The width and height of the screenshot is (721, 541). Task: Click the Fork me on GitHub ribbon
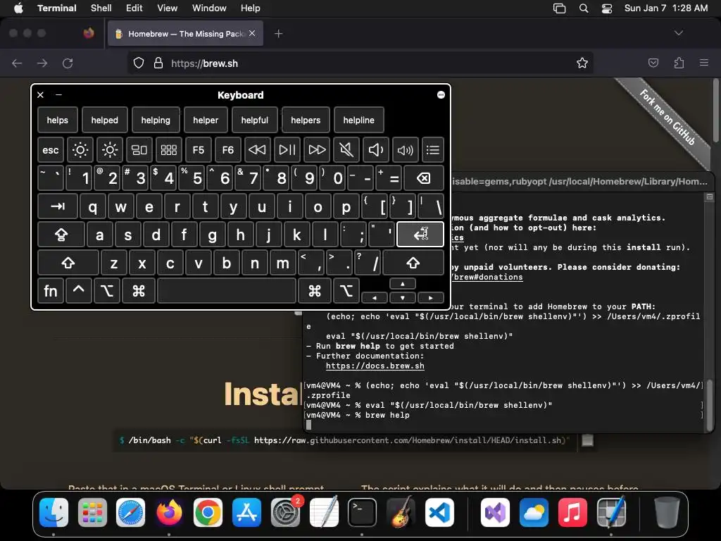tap(667, 118)
